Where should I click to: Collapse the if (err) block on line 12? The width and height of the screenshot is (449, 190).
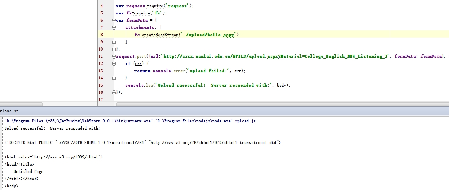[114, 63]
